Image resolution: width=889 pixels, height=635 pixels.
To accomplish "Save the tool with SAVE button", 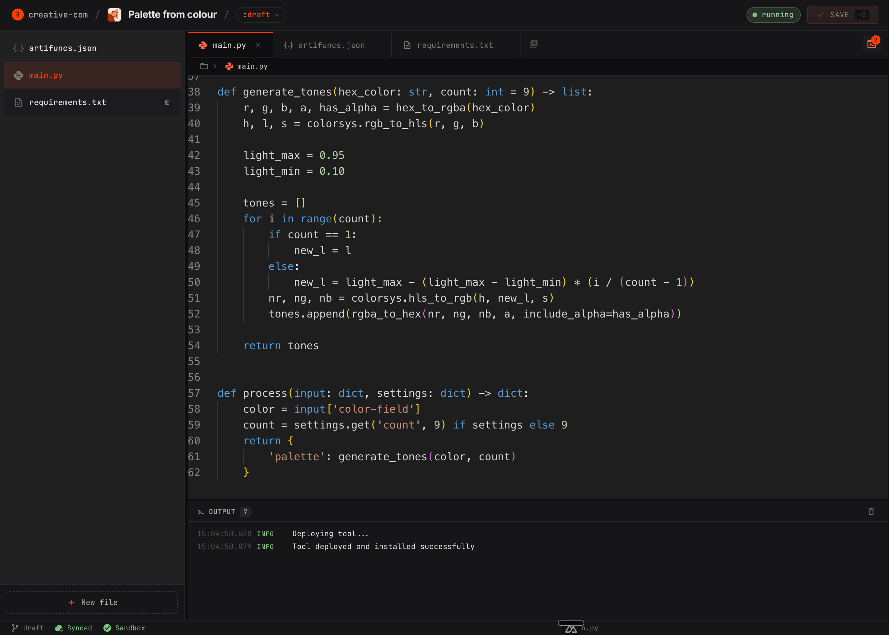I will pos(842,15).
